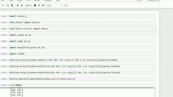The image size is (173, 97).
Task: Click the import matplotlib.pyplot cell
Action: point(82,47)
